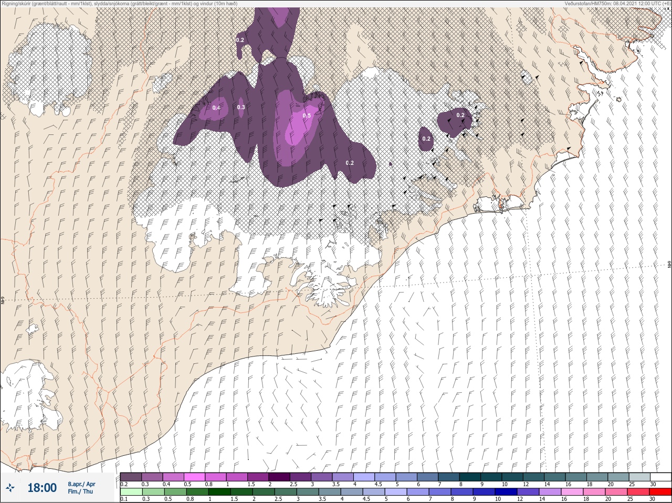Click the 0.4 contour label on the map
Screen dimensions: 672x503
click(216, 108)
